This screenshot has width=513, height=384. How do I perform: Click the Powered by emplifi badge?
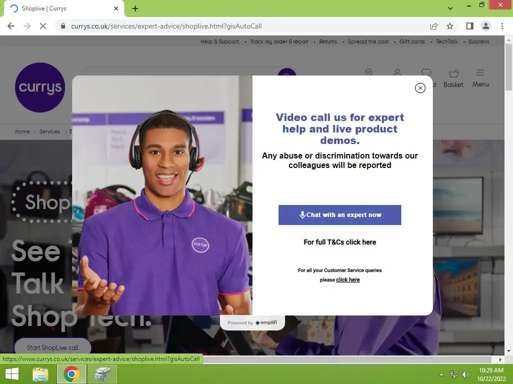252,322
